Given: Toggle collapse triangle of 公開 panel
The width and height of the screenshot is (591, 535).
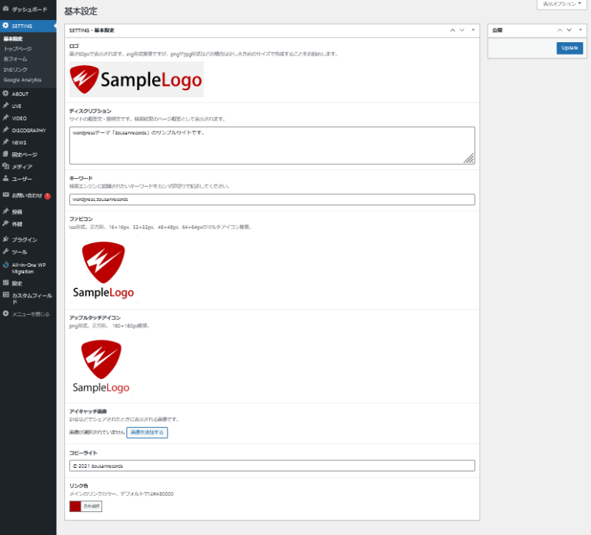Looking at the screenshot, I should click(x=579, y=30).
